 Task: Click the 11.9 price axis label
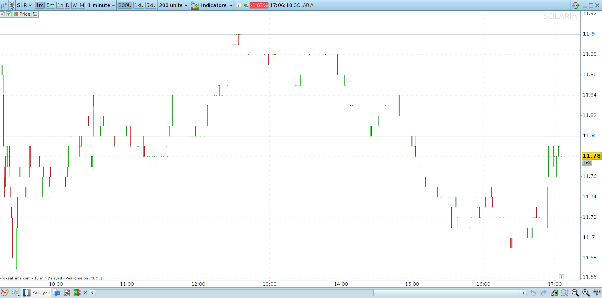[589, 34]
